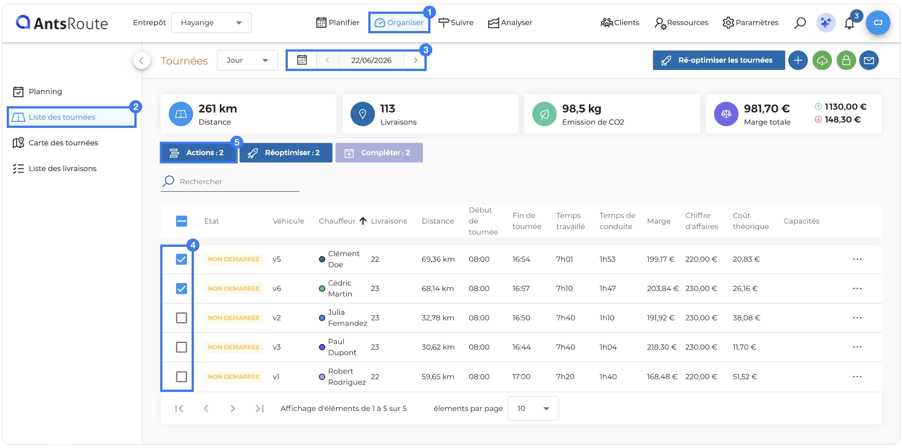Click the magnifier search icon in header

click(800, 23)
